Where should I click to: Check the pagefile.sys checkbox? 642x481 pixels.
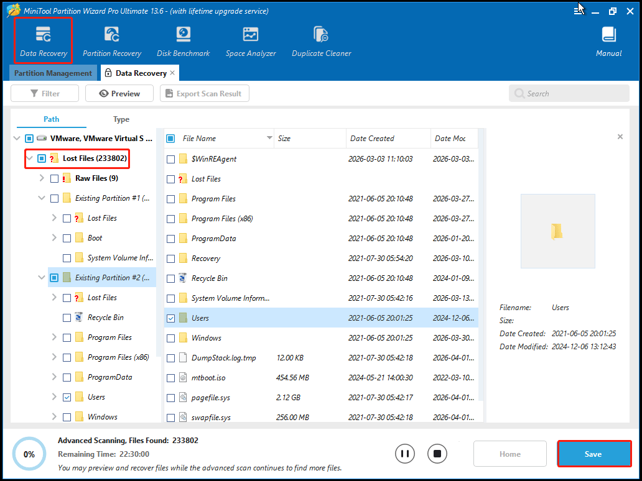click(x=170, y=398)
